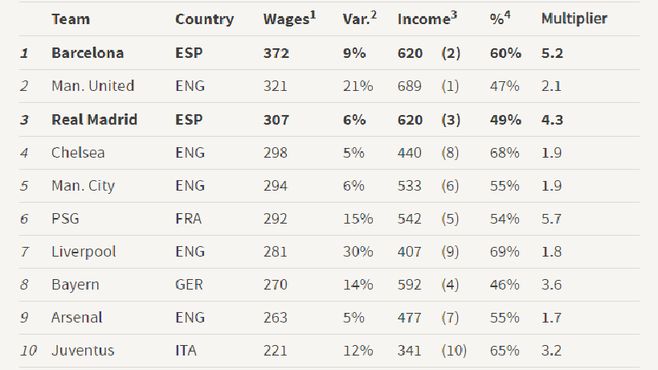Click Juventus in the team column
658x370 pixels.
(x=83, y=350)
